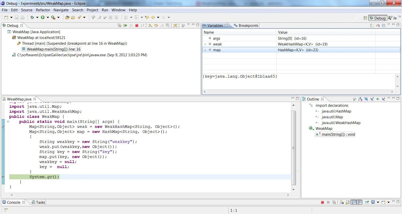Click the editor vertical scrollbar thumb
Screen dimensions: 402x214
click(x=293, y=148)
